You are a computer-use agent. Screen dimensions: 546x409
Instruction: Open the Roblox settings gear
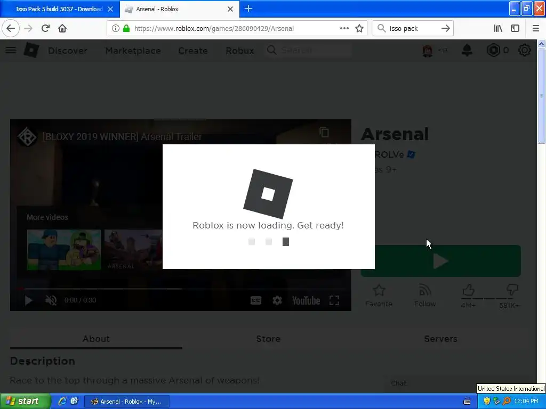pyautogui.click(x=525, y=51)
